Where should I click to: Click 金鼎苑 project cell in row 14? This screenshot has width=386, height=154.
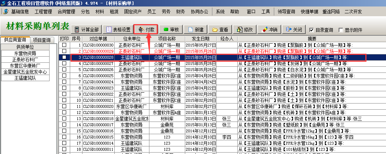tap(167, 125)
